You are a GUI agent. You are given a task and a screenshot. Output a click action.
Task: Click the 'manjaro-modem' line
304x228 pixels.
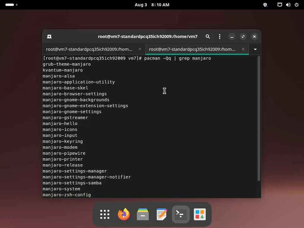tap(60, 147)
